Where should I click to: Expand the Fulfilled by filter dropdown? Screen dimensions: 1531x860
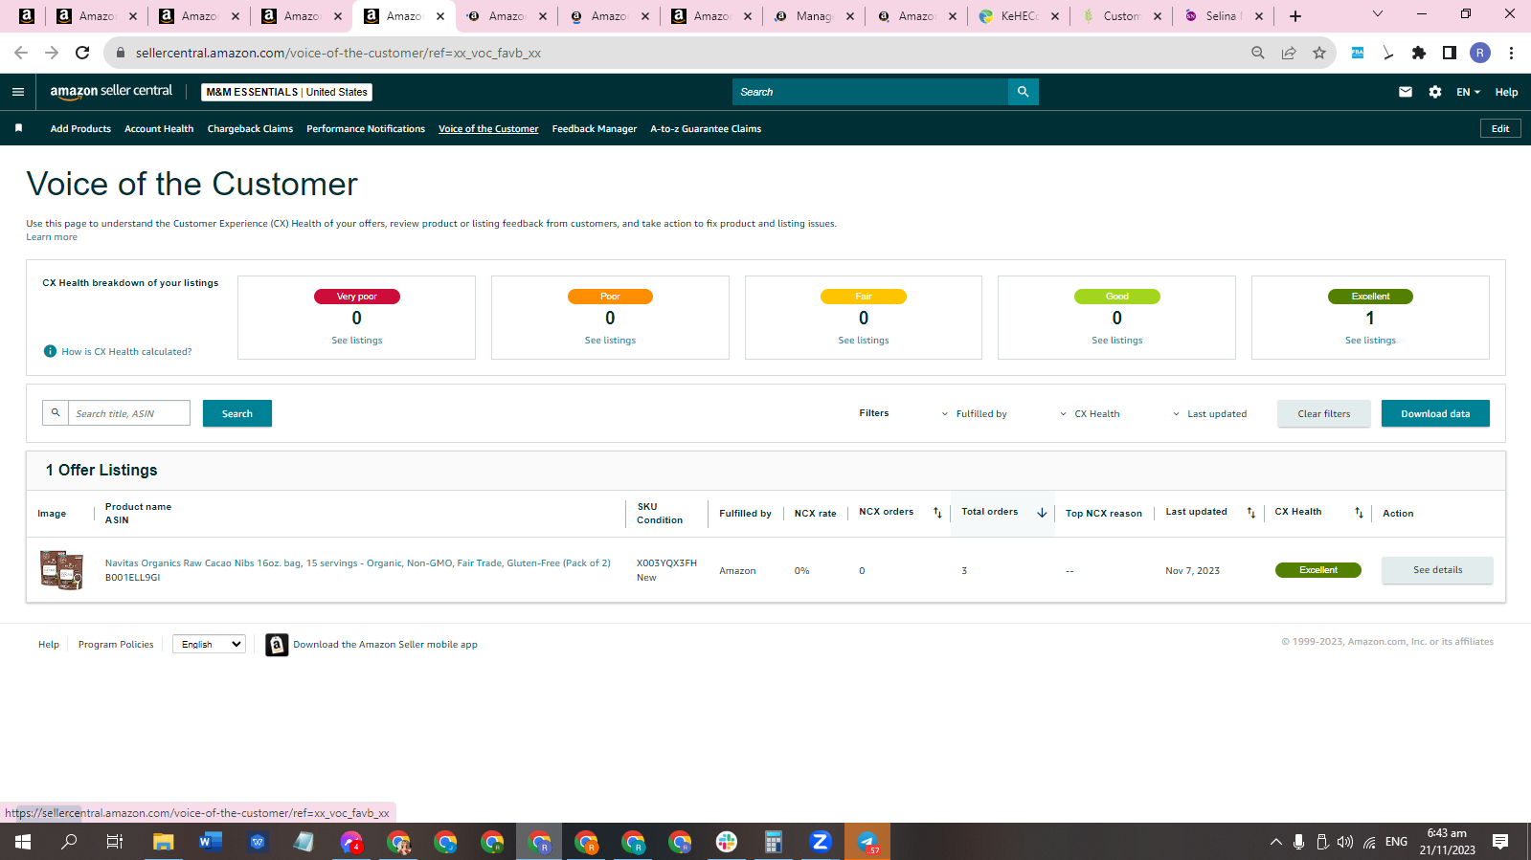(974, 414)
